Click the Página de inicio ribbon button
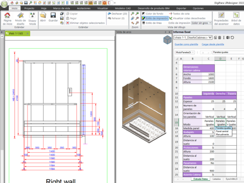 (x=7, y=19)
